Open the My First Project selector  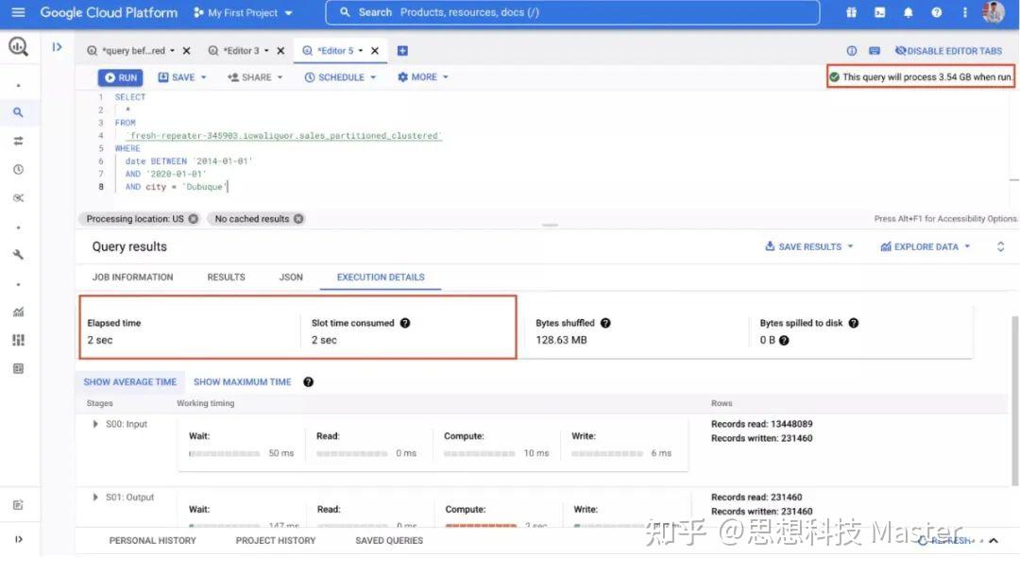[244, 12]
